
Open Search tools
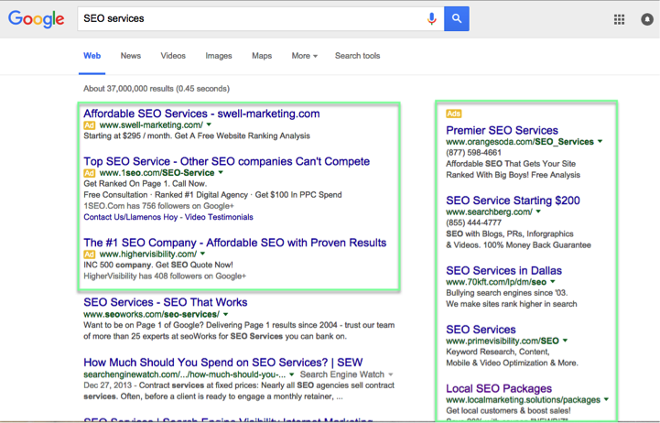pos(357,56)
